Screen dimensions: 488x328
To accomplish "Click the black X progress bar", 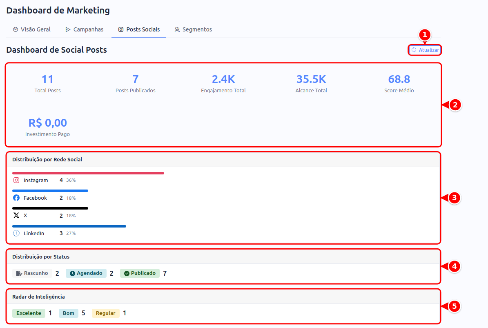I will 50,208.
